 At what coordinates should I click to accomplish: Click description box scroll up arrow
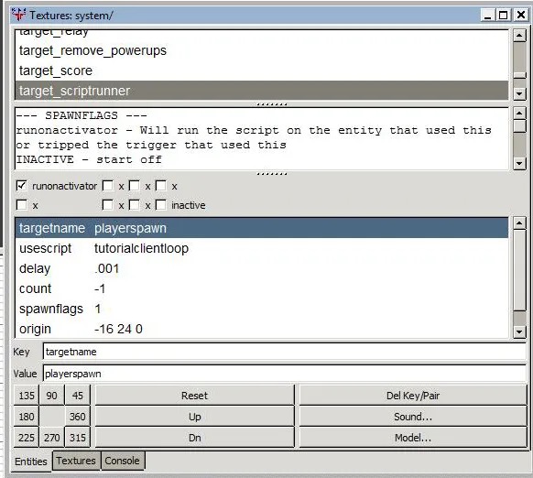tap(519, 114)
